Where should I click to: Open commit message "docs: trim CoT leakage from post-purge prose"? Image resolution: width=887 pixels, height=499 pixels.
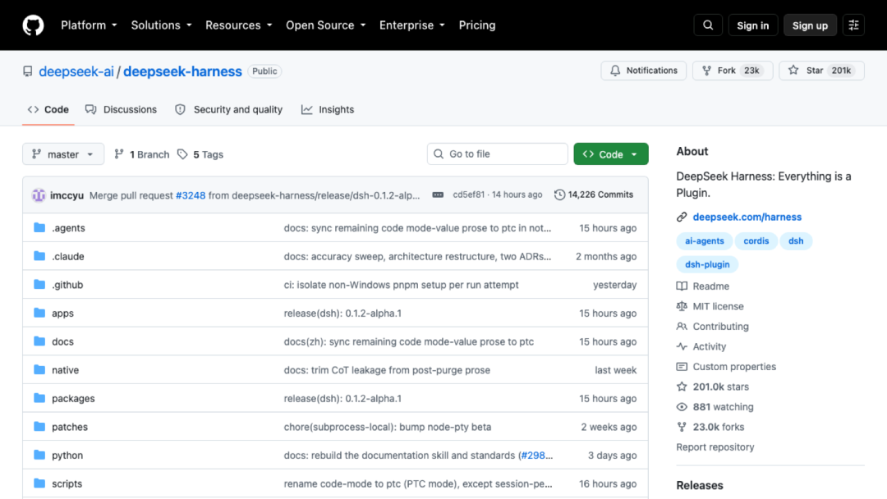point(387,370)
